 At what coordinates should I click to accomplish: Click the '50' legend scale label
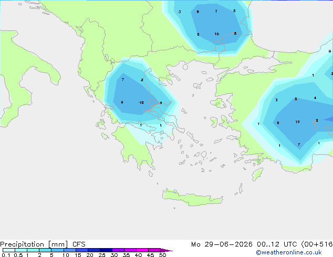[x=162, y=255]
